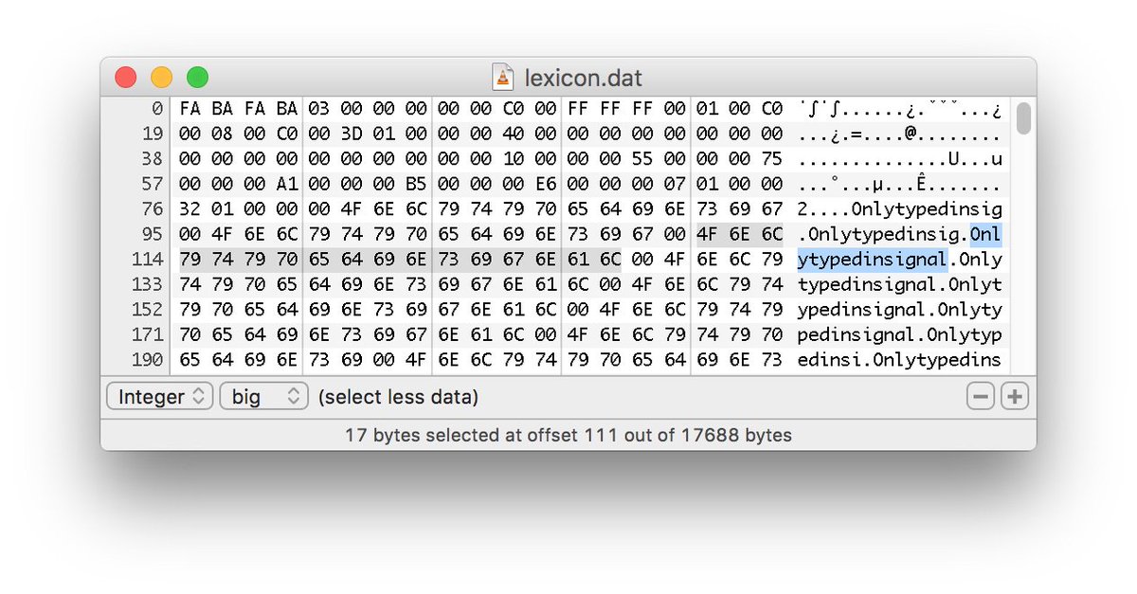Click hex byte 08 in row 19
This screenshot has height=594, width=1137.
pyautogui.click(x=222, y=134)
